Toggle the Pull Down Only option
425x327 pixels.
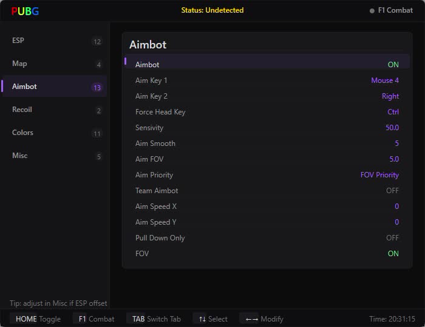(x=267, y=238)
